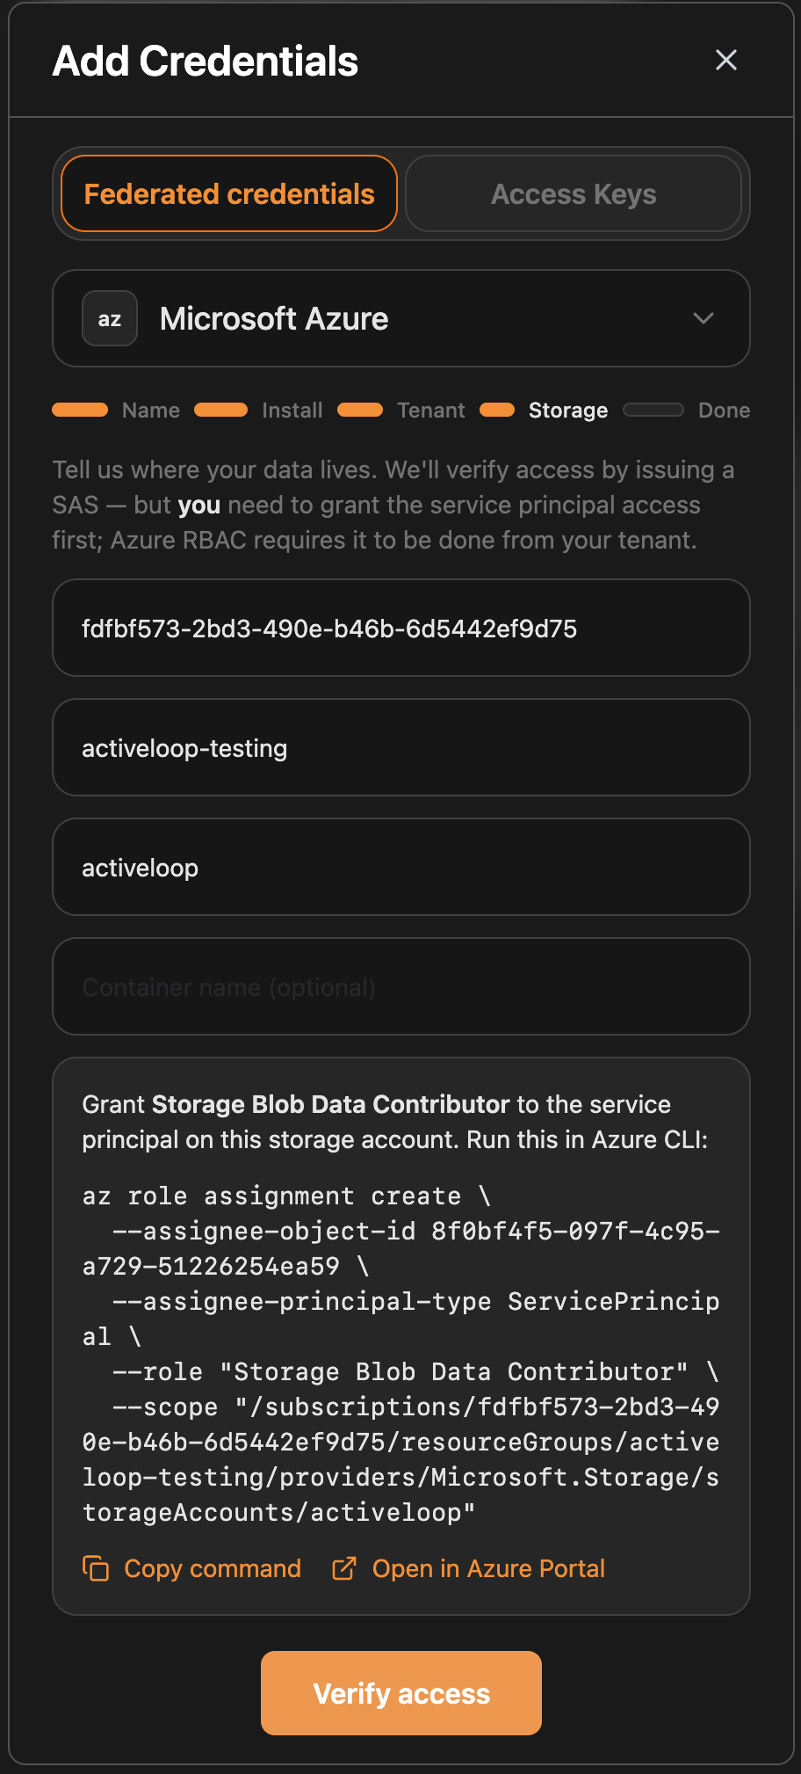
Task: Select the Done step progress bar
Action: [x=653, y=410]
